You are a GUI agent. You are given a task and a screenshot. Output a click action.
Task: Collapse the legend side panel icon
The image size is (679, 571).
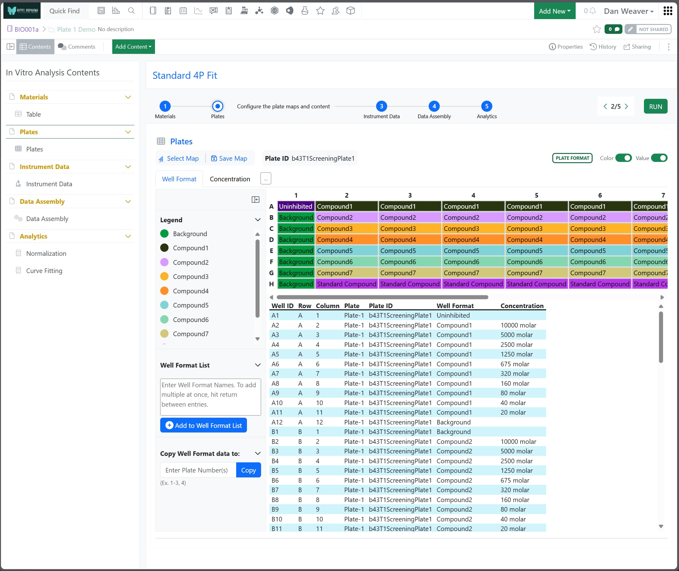[x=256, y=199]
